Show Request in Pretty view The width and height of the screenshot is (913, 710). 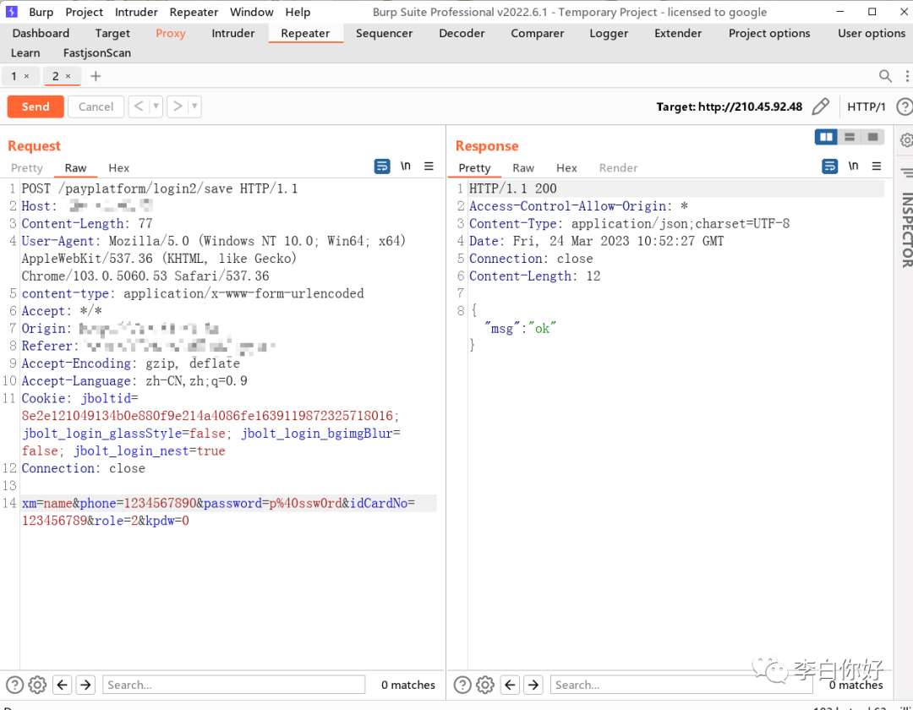(x=27, y=167)
